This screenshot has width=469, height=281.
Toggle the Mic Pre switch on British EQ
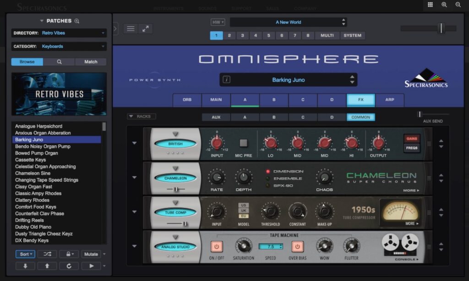pos(244,143)
